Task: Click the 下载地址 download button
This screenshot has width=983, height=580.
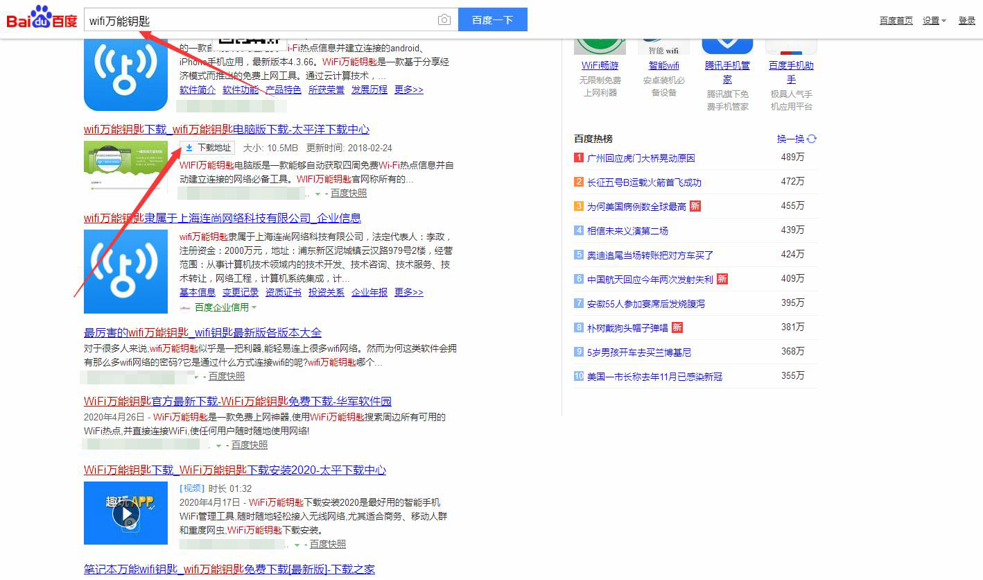Action: 207,148
